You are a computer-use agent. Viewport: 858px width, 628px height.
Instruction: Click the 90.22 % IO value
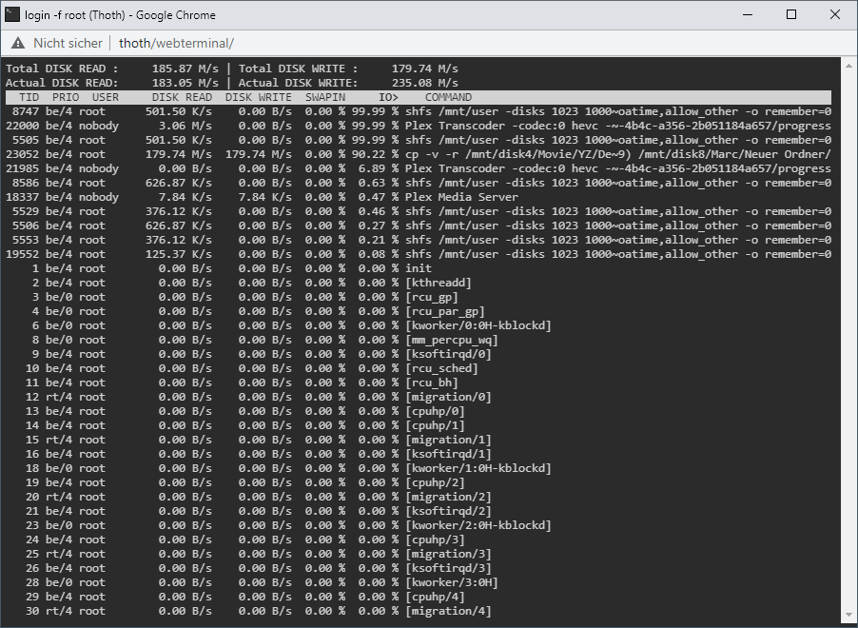click(x=376, y=154)
